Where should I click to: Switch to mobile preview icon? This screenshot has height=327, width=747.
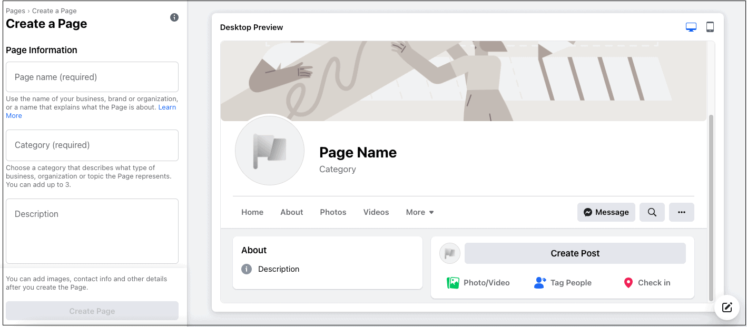(710, 27)
